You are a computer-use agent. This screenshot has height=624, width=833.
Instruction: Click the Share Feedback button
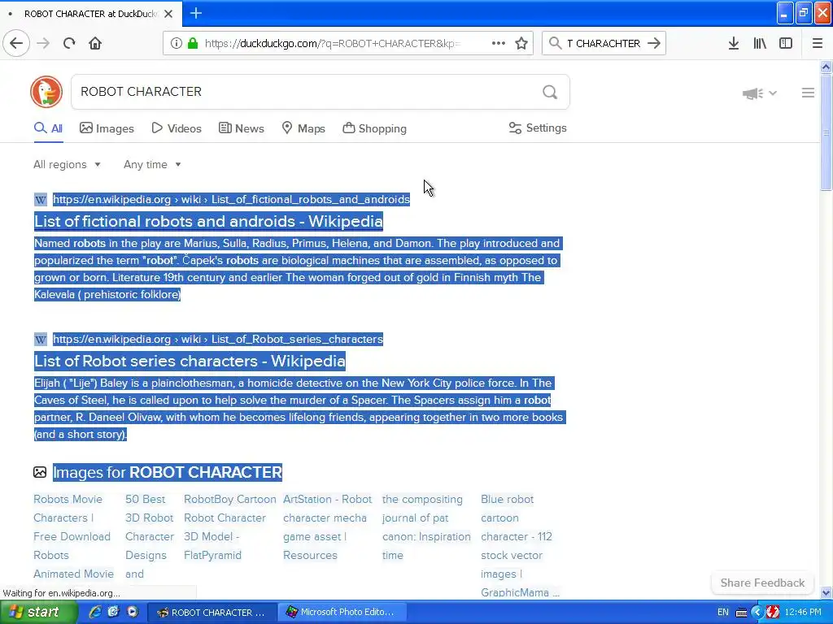(x=762, y=583)
